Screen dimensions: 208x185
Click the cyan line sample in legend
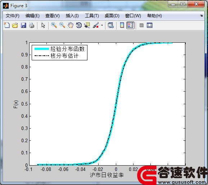[x=42, y=49]
